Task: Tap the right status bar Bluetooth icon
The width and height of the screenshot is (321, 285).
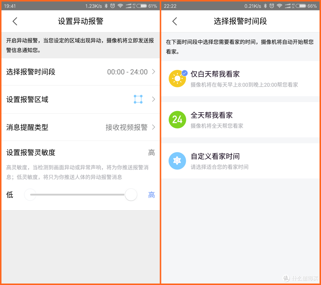Action: click(265, 6)
